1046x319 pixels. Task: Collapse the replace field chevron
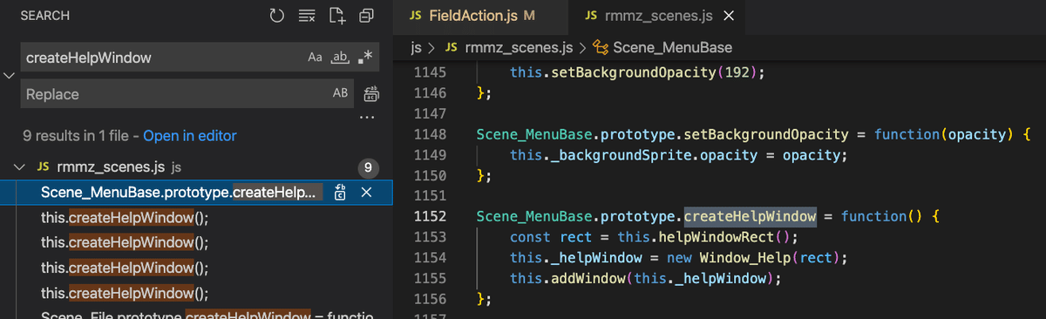click(x=10, y=76)
